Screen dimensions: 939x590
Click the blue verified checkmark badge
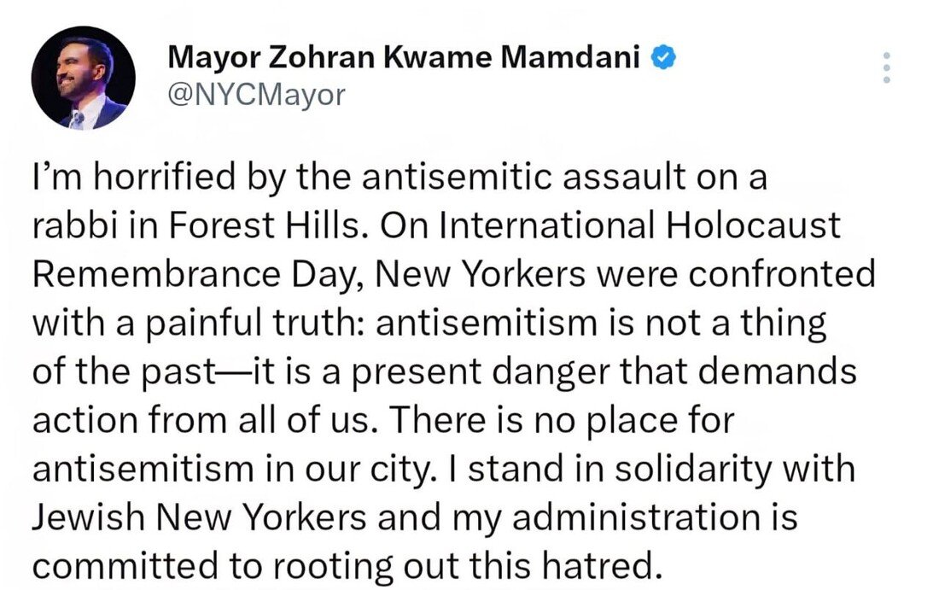coord(663,57)
